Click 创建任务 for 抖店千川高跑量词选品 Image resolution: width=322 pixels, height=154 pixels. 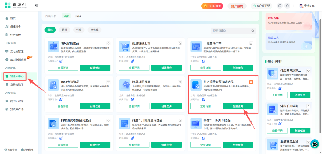coord(167,144)
